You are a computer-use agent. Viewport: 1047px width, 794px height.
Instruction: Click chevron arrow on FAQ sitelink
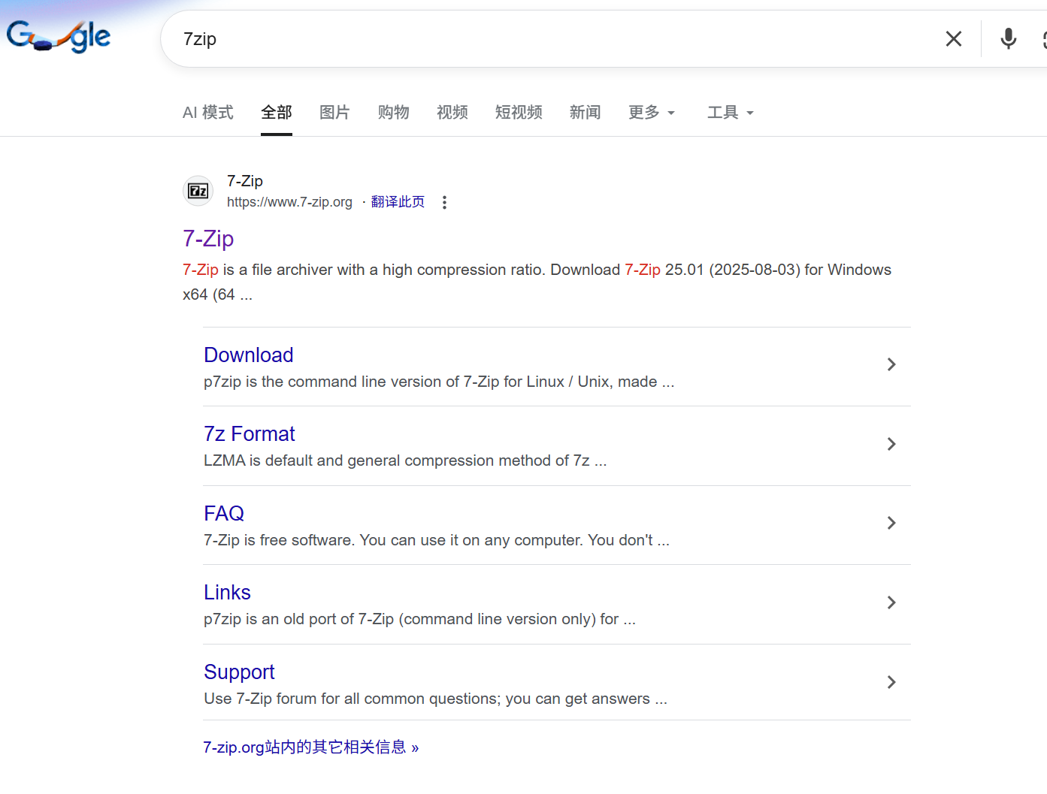click(891, 523)
